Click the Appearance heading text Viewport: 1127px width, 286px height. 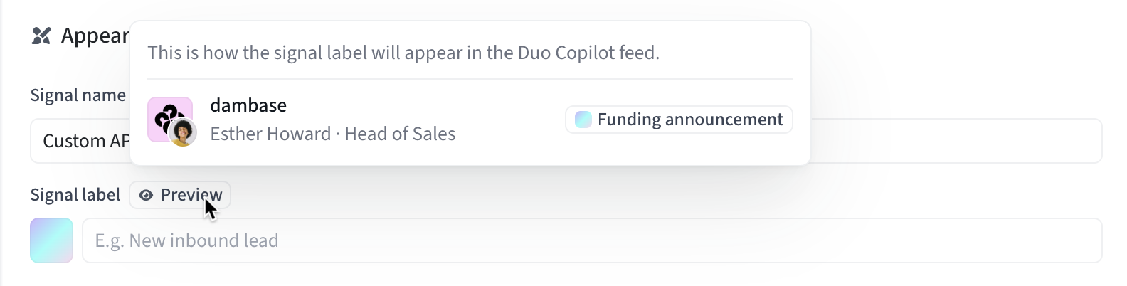pyautogui.click(x=95, y=36)
